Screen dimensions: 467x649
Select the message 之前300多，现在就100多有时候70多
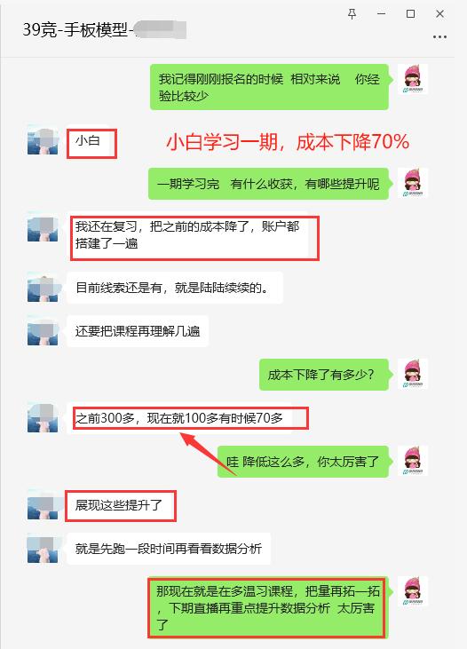point(179,418)
